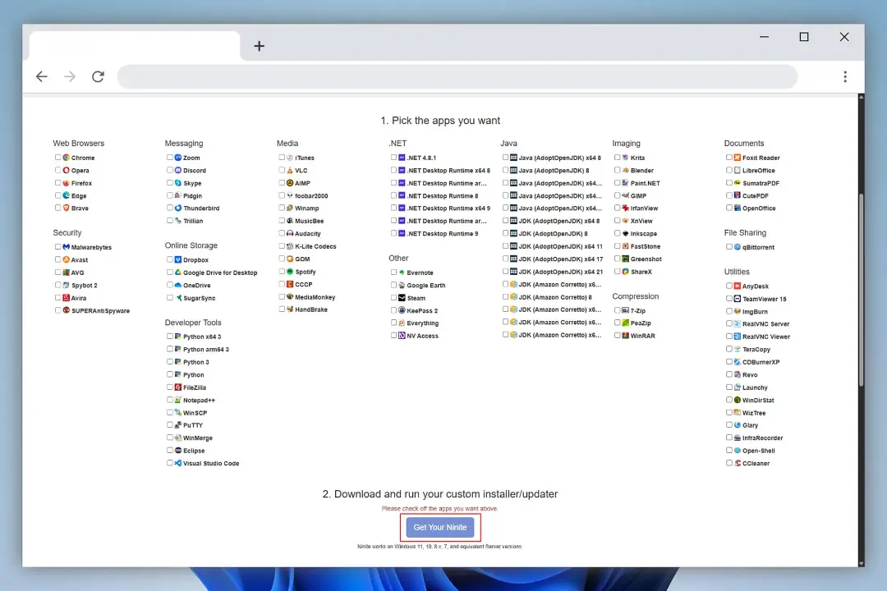Click the Greenshot label
Screen dimensions: 887x591
coord(646,259)
